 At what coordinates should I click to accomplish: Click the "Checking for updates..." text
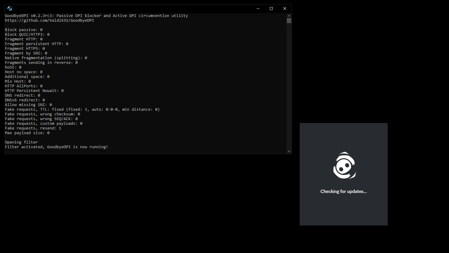pos(343,192)
